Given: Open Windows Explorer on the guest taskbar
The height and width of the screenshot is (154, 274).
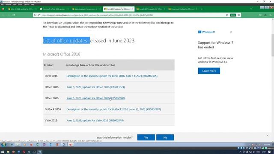Looking at the screenshot, I should [18, 145].
